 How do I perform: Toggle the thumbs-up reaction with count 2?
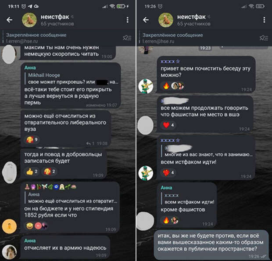pyautogui.click(x=32, y=172)
